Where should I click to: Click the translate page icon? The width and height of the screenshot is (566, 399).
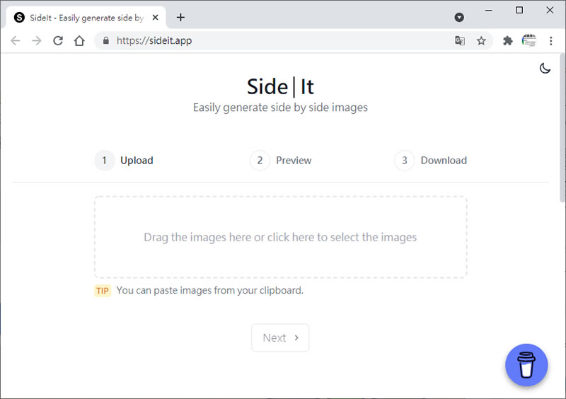point(460,41)
